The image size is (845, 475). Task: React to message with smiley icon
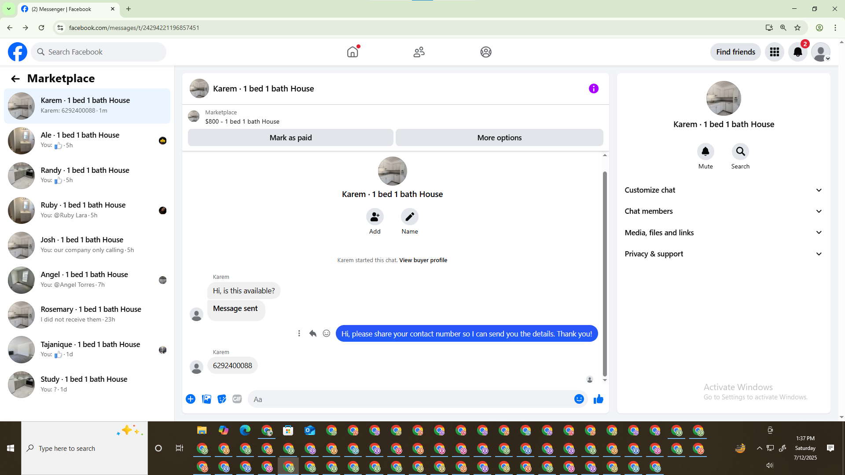[x=327, y=333]
